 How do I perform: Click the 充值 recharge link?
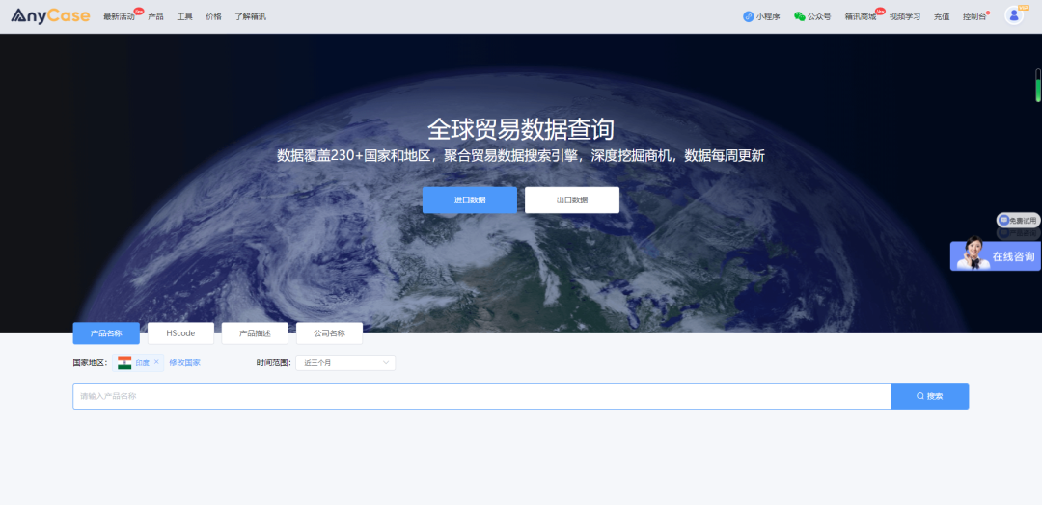[942, 16]
